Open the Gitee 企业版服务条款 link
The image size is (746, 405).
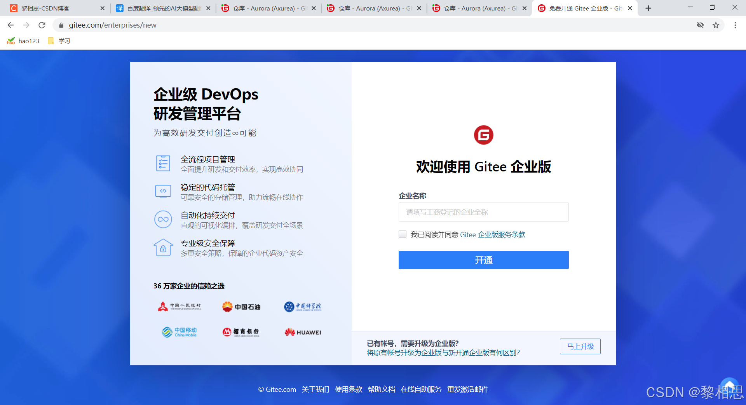(x=493, y=234)
